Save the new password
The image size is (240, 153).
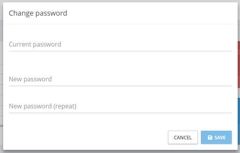click(216, 137)
